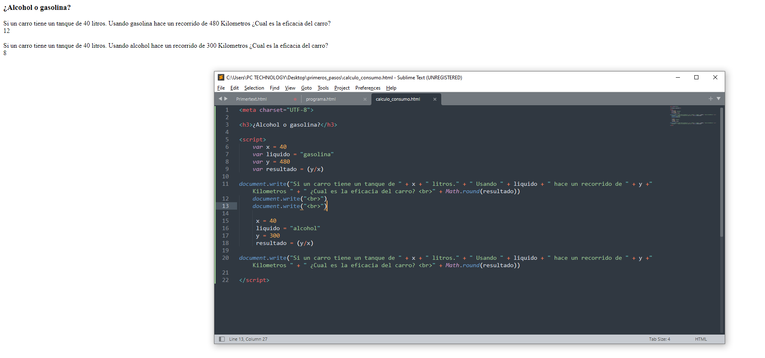
Task: Change Tab Size: 4 setting
Action: pyautogui.click(x=659, y=339)
